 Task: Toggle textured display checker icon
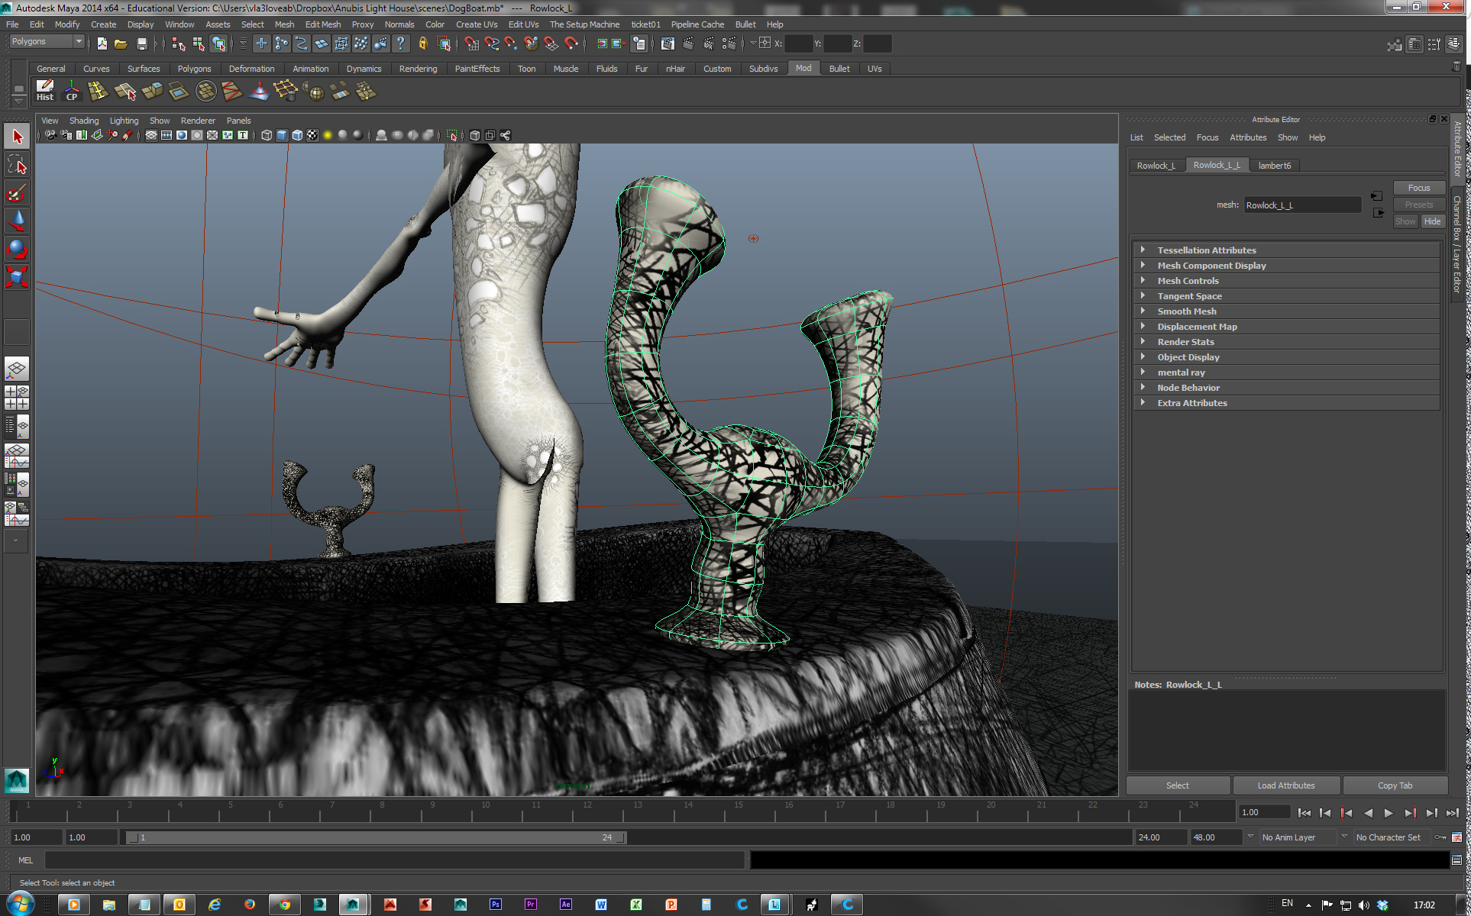[312, 135]
